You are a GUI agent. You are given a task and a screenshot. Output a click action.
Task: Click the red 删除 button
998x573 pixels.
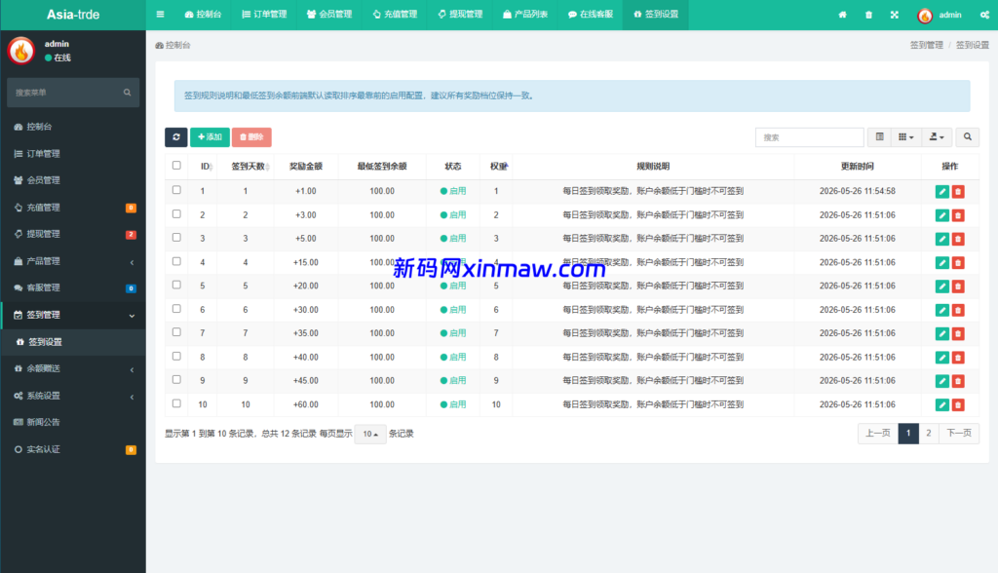coord(251,136)
